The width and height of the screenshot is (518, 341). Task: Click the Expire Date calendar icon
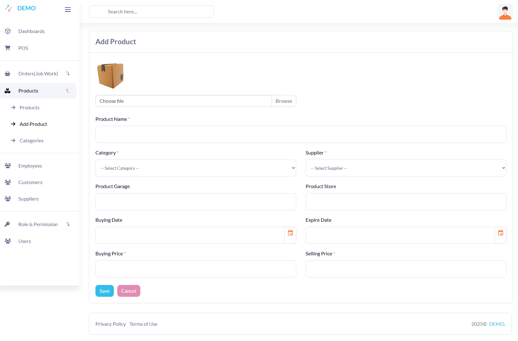(x=501, y=233)
